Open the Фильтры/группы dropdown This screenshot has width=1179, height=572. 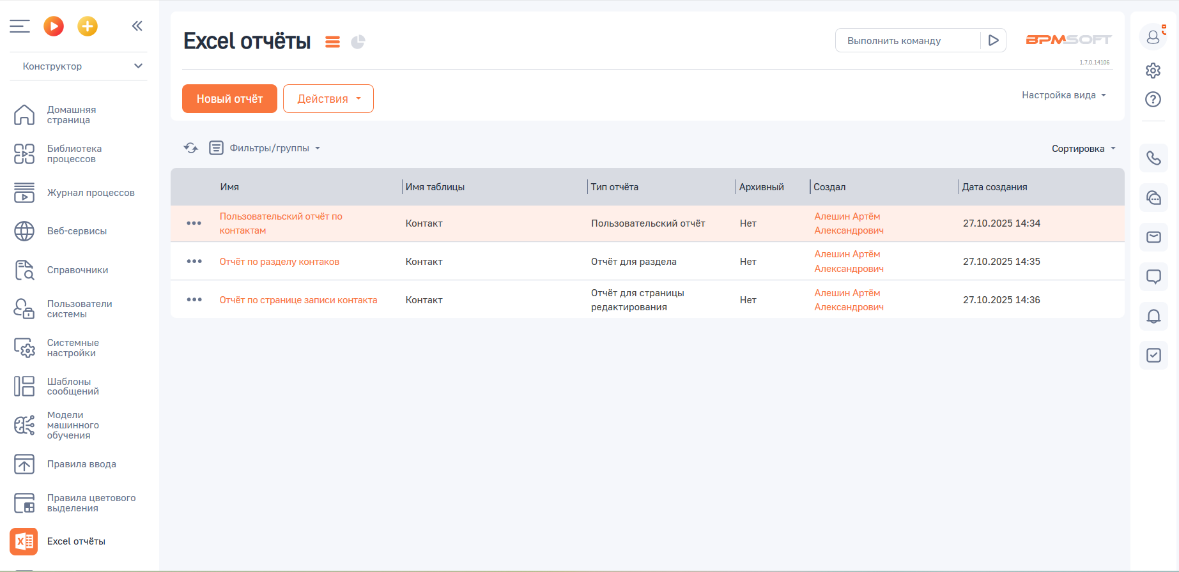274,148
